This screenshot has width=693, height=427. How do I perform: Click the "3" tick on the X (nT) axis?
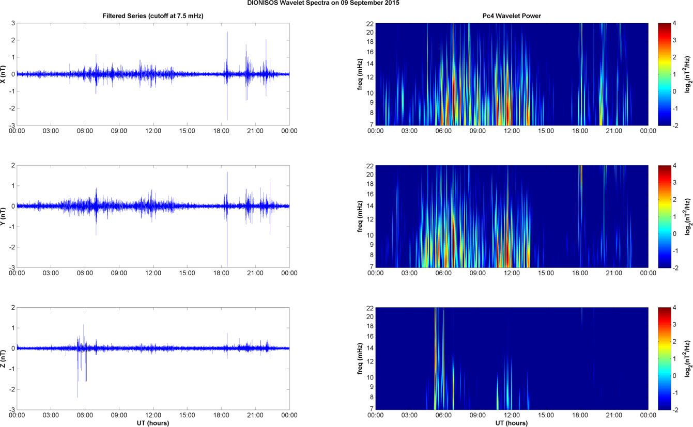13,24
